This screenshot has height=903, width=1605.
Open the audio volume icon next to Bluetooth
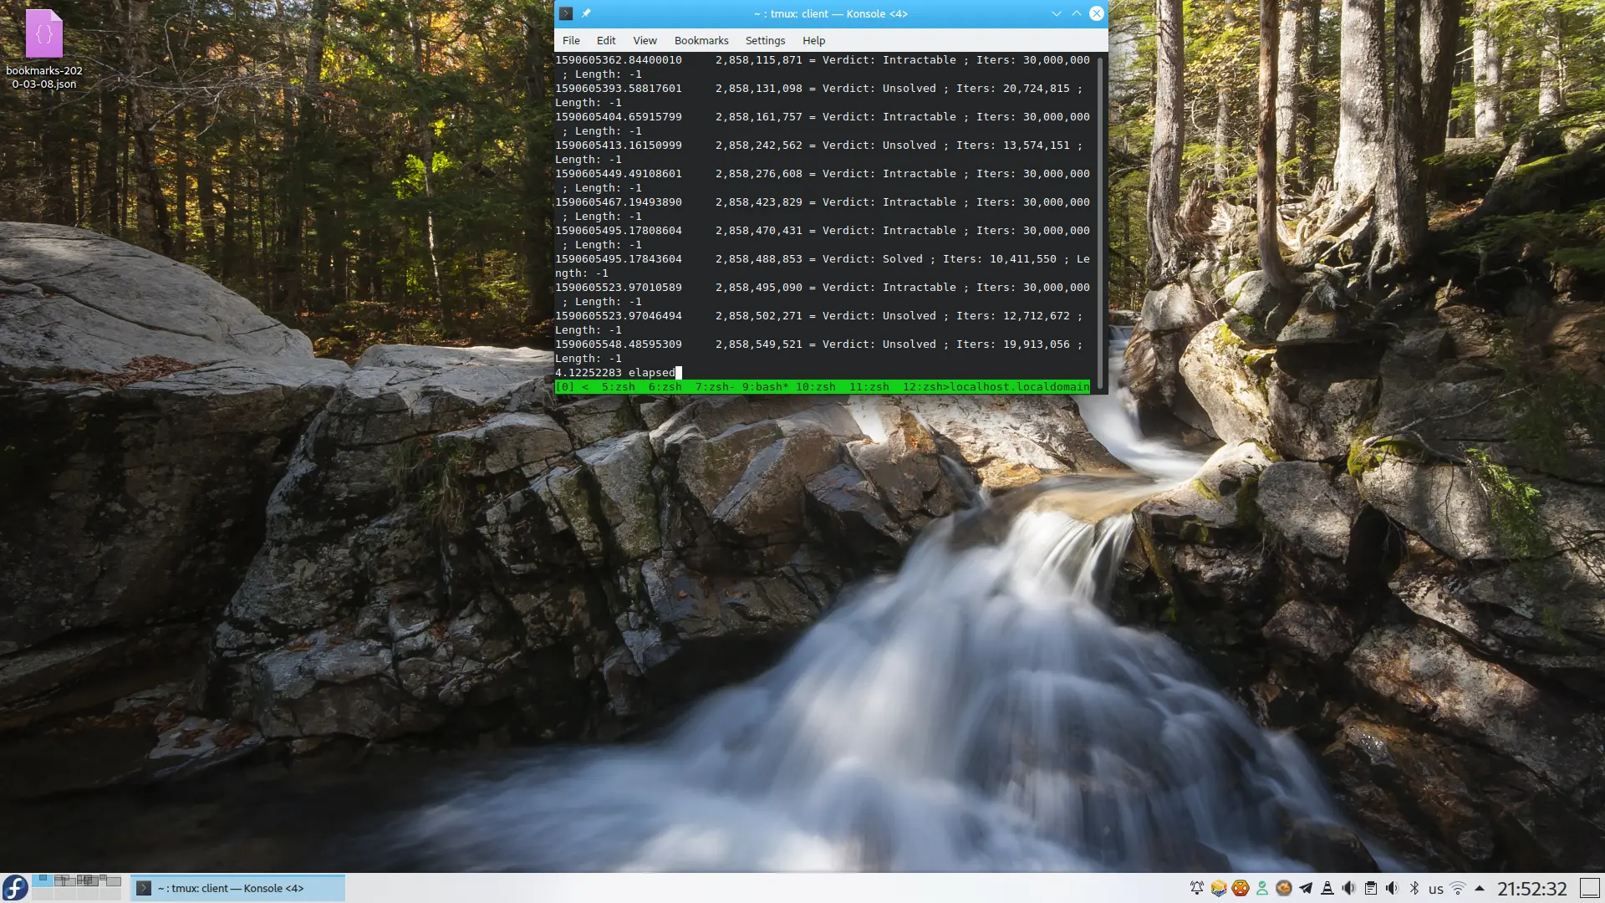coord(1392,888)
